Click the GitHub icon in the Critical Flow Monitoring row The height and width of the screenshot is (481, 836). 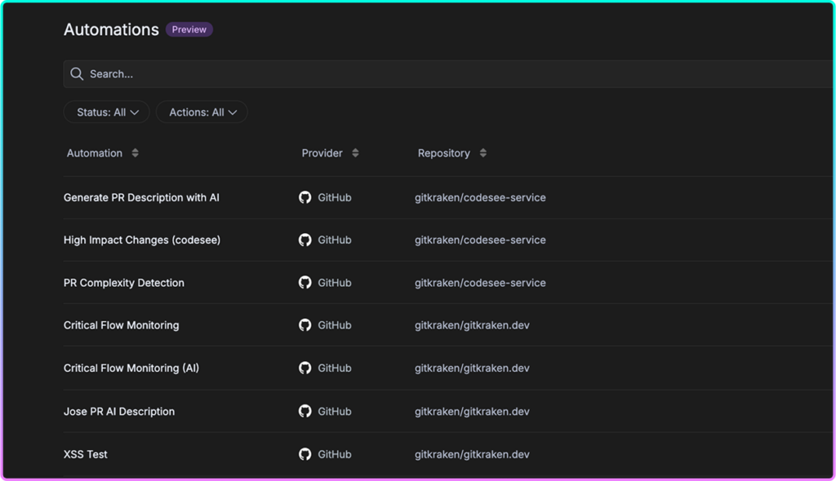pos(305,324)
